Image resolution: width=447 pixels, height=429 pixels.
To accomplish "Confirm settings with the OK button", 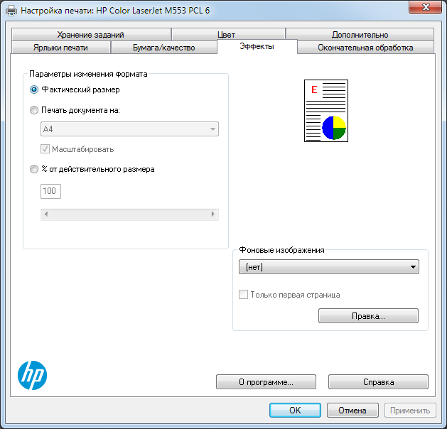I will coord(295,410).
